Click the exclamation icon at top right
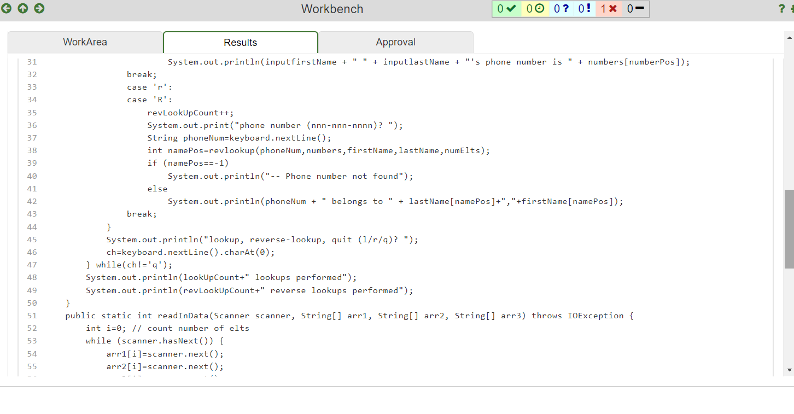 [792, 8]
